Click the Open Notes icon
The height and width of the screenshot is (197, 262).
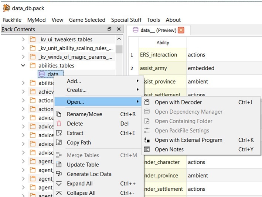pyautogui.click(x=147, y=149)
